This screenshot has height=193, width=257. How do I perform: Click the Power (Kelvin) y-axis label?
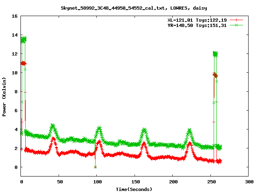(4, 97)
